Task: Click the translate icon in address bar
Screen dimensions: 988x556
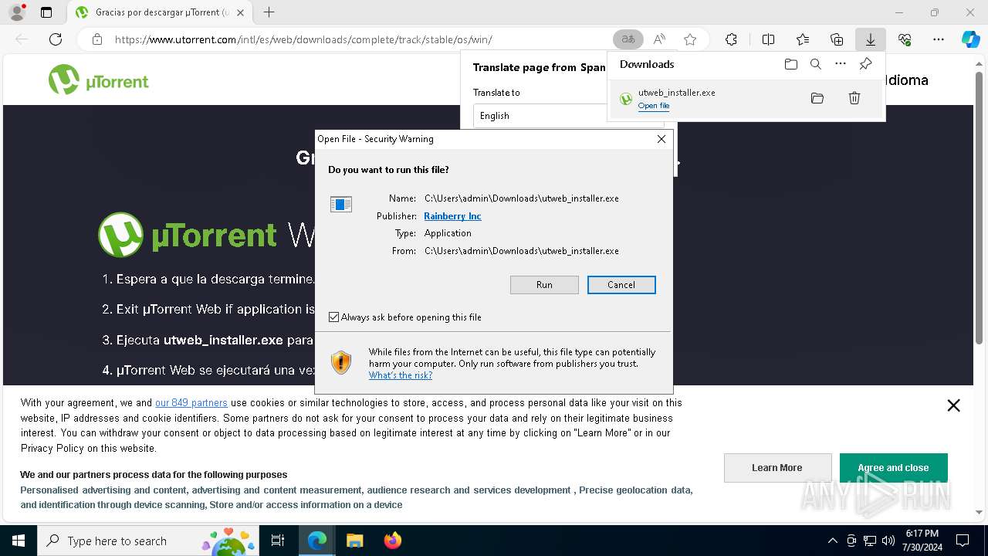Action: [628, 39]
